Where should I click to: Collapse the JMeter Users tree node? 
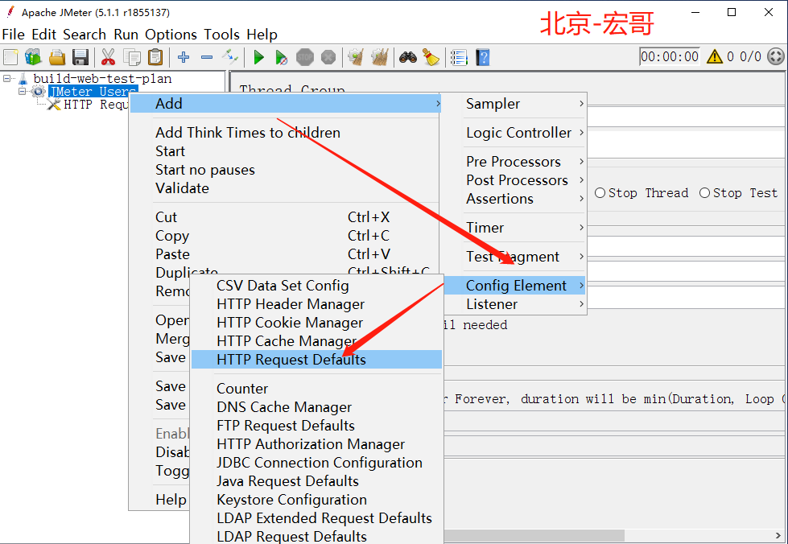(22, 92)
